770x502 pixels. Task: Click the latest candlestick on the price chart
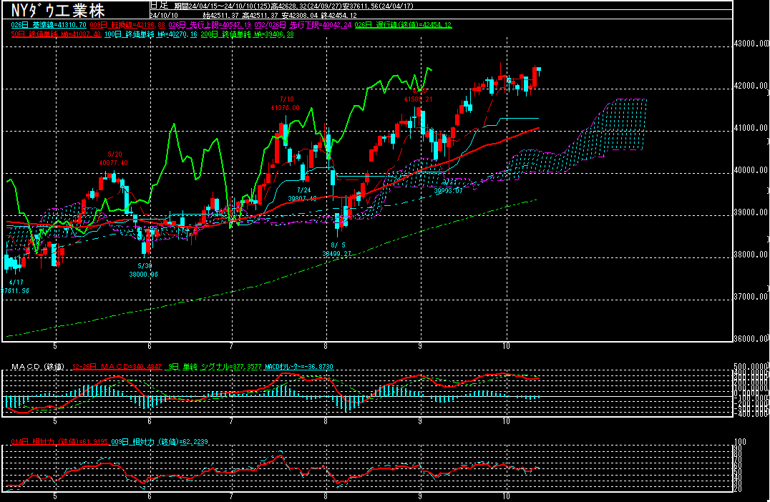pyautogui.click(x=539, y=71)
